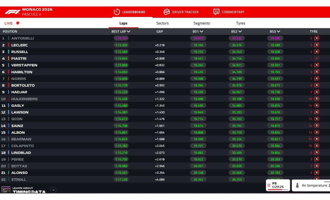
Task: Click Russell's gap +0.346
Action: click(160, 52)
